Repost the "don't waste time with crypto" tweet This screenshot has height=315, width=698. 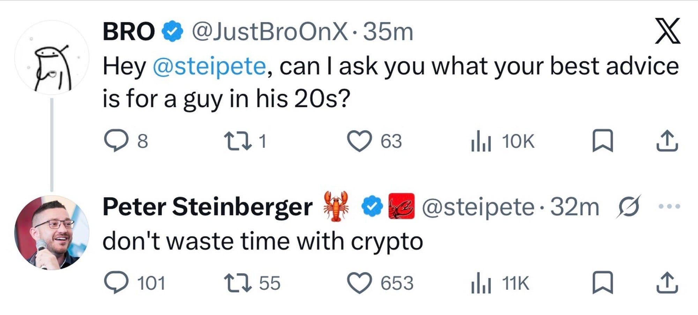point(237,283)
